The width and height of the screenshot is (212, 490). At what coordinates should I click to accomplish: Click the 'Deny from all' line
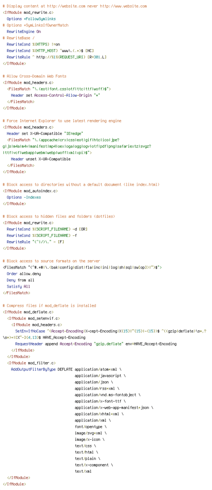click(21, 280)
